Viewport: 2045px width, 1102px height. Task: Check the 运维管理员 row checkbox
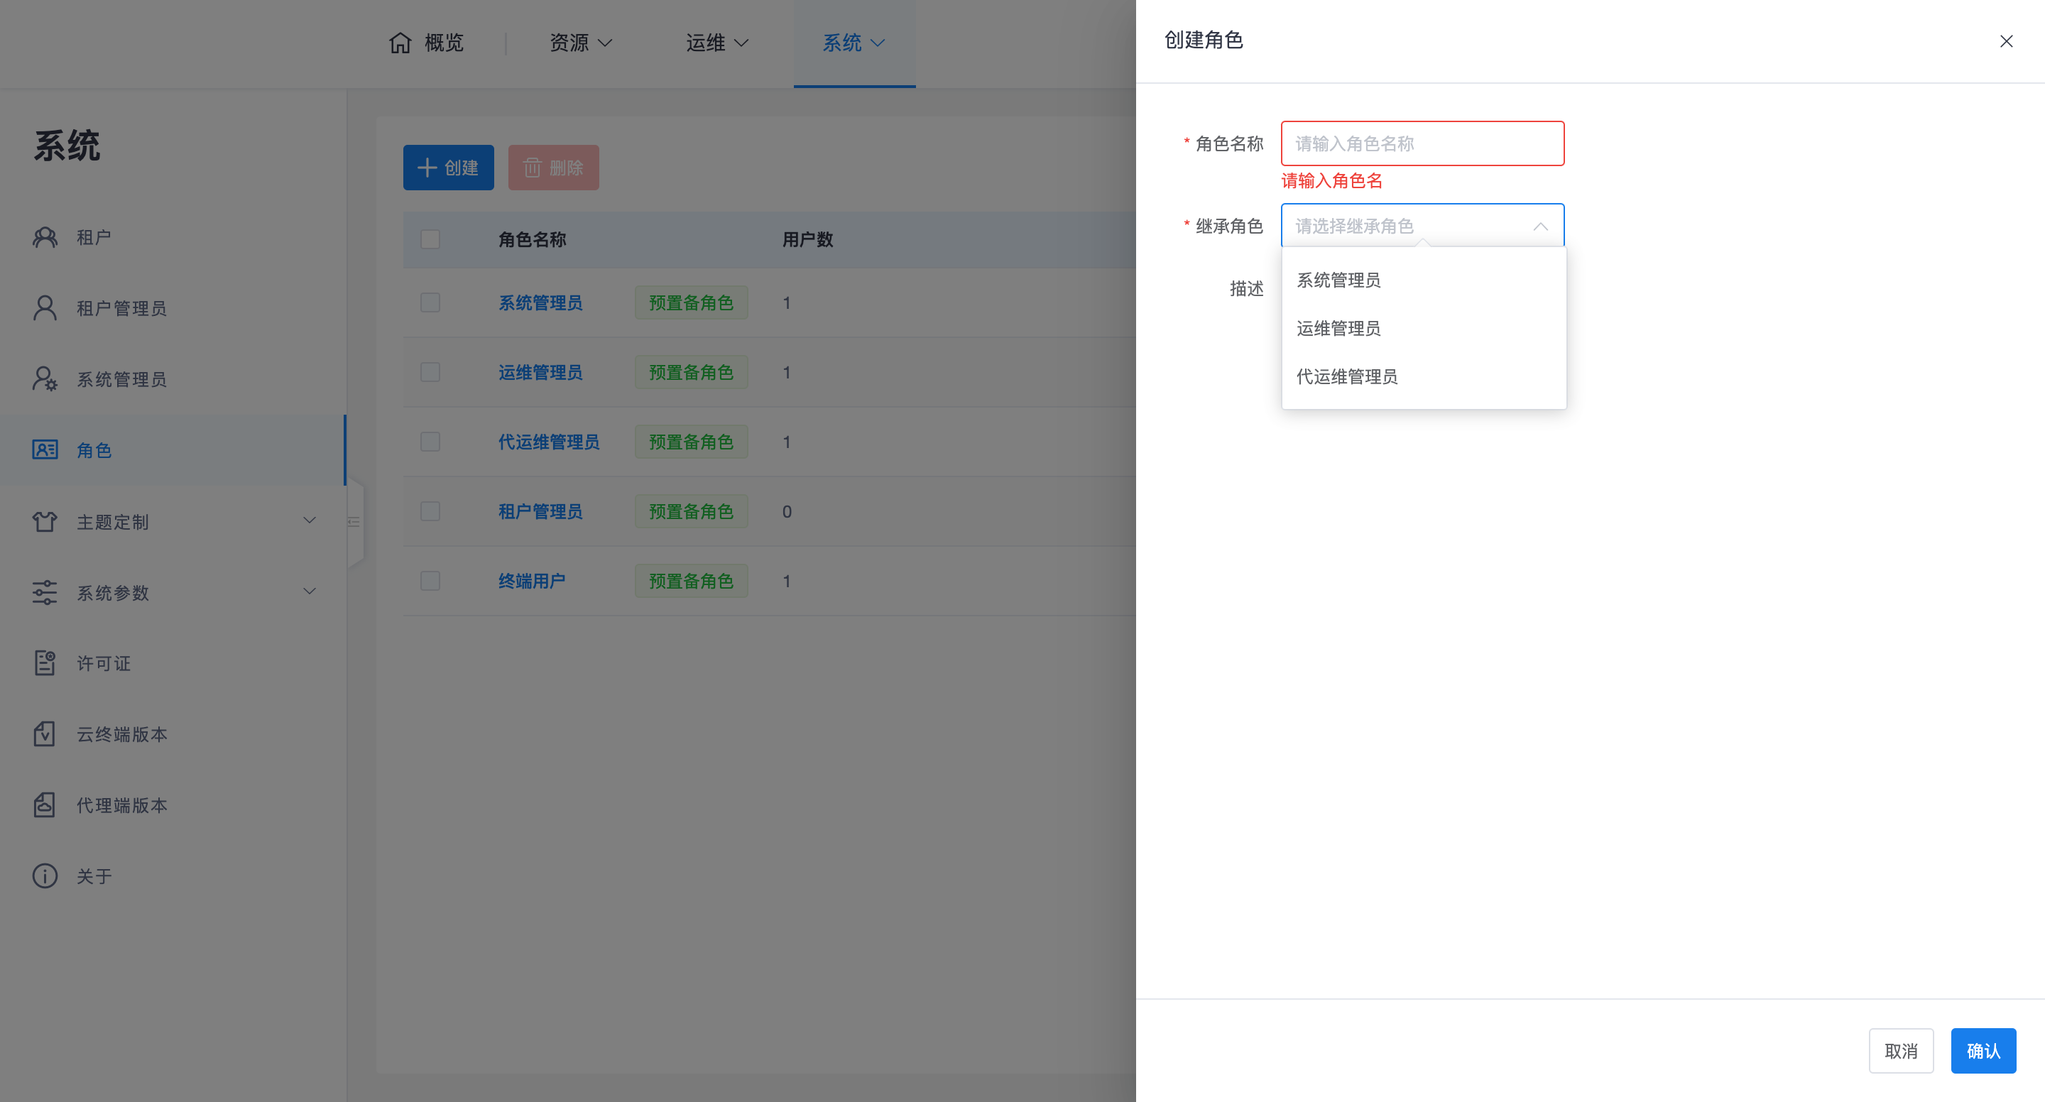(x=430, y=372)
